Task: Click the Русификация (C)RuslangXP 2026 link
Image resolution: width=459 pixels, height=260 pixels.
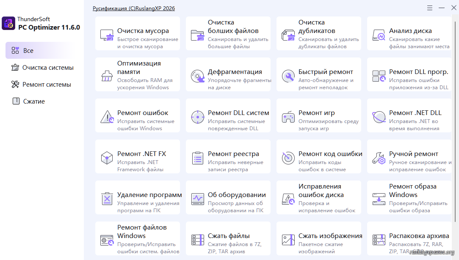Action: (134, 8)
